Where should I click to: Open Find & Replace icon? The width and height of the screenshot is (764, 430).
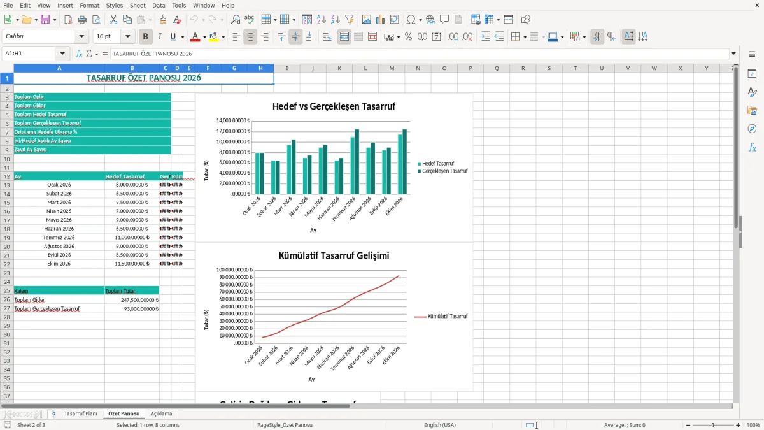tap(236, 20)
